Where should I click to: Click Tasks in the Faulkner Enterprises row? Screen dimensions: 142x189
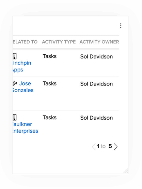click(x=50, y=118)
